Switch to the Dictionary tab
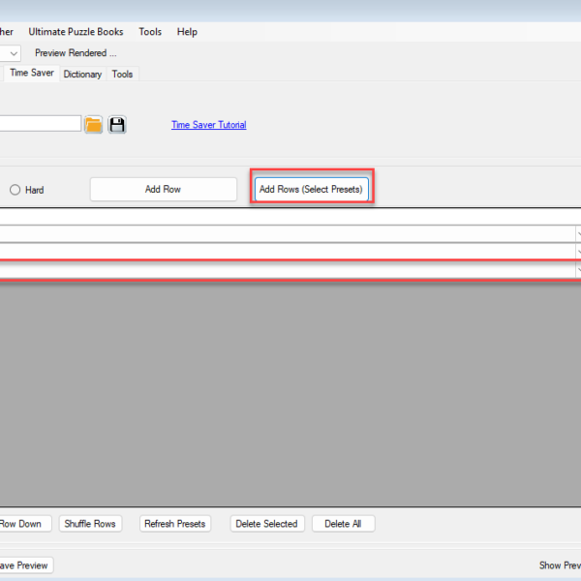 [x=82, y=74]
